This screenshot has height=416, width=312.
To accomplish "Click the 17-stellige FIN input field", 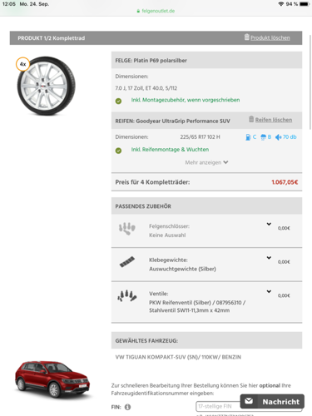I will 218,406.
